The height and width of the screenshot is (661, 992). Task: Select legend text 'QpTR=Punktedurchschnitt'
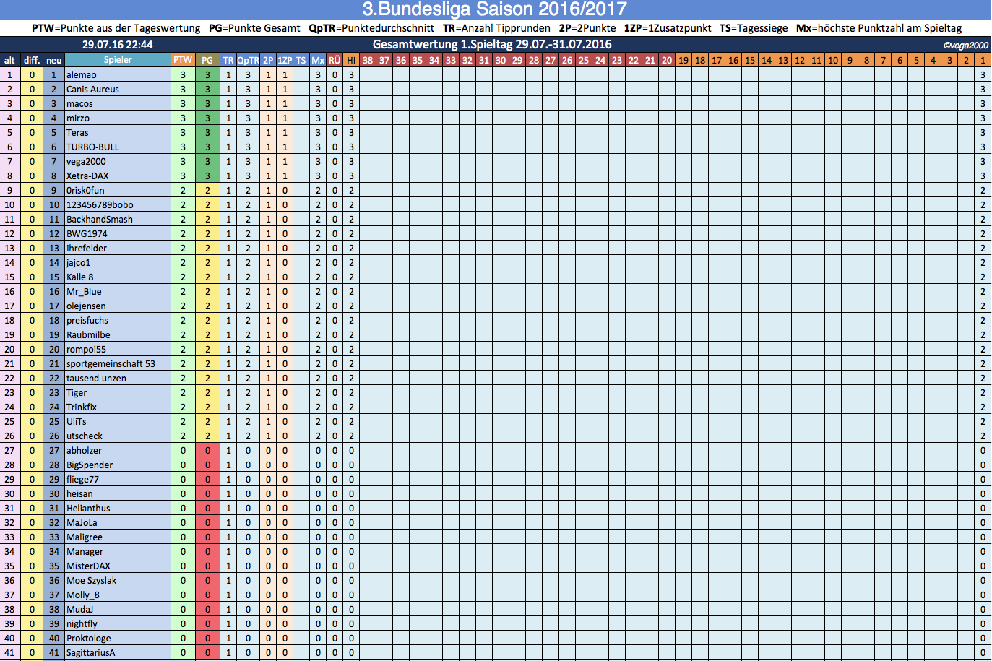(371, 28)
